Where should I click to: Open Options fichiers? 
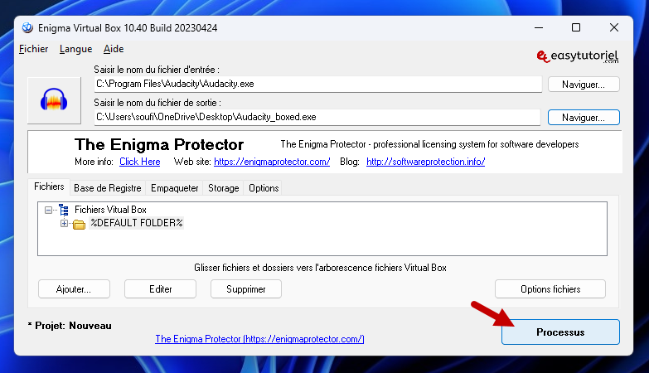pyautogui.click(x=550, y=289)
